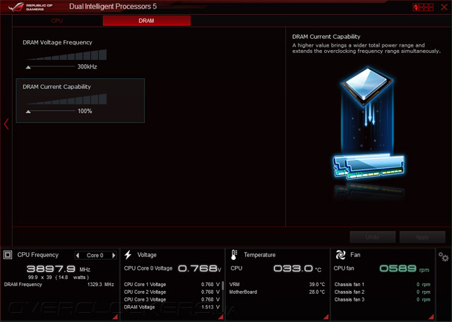This screenshot has width=452, height=322.
Task: Close the Dual Intelligent Processors window
Action: (444, 7)
